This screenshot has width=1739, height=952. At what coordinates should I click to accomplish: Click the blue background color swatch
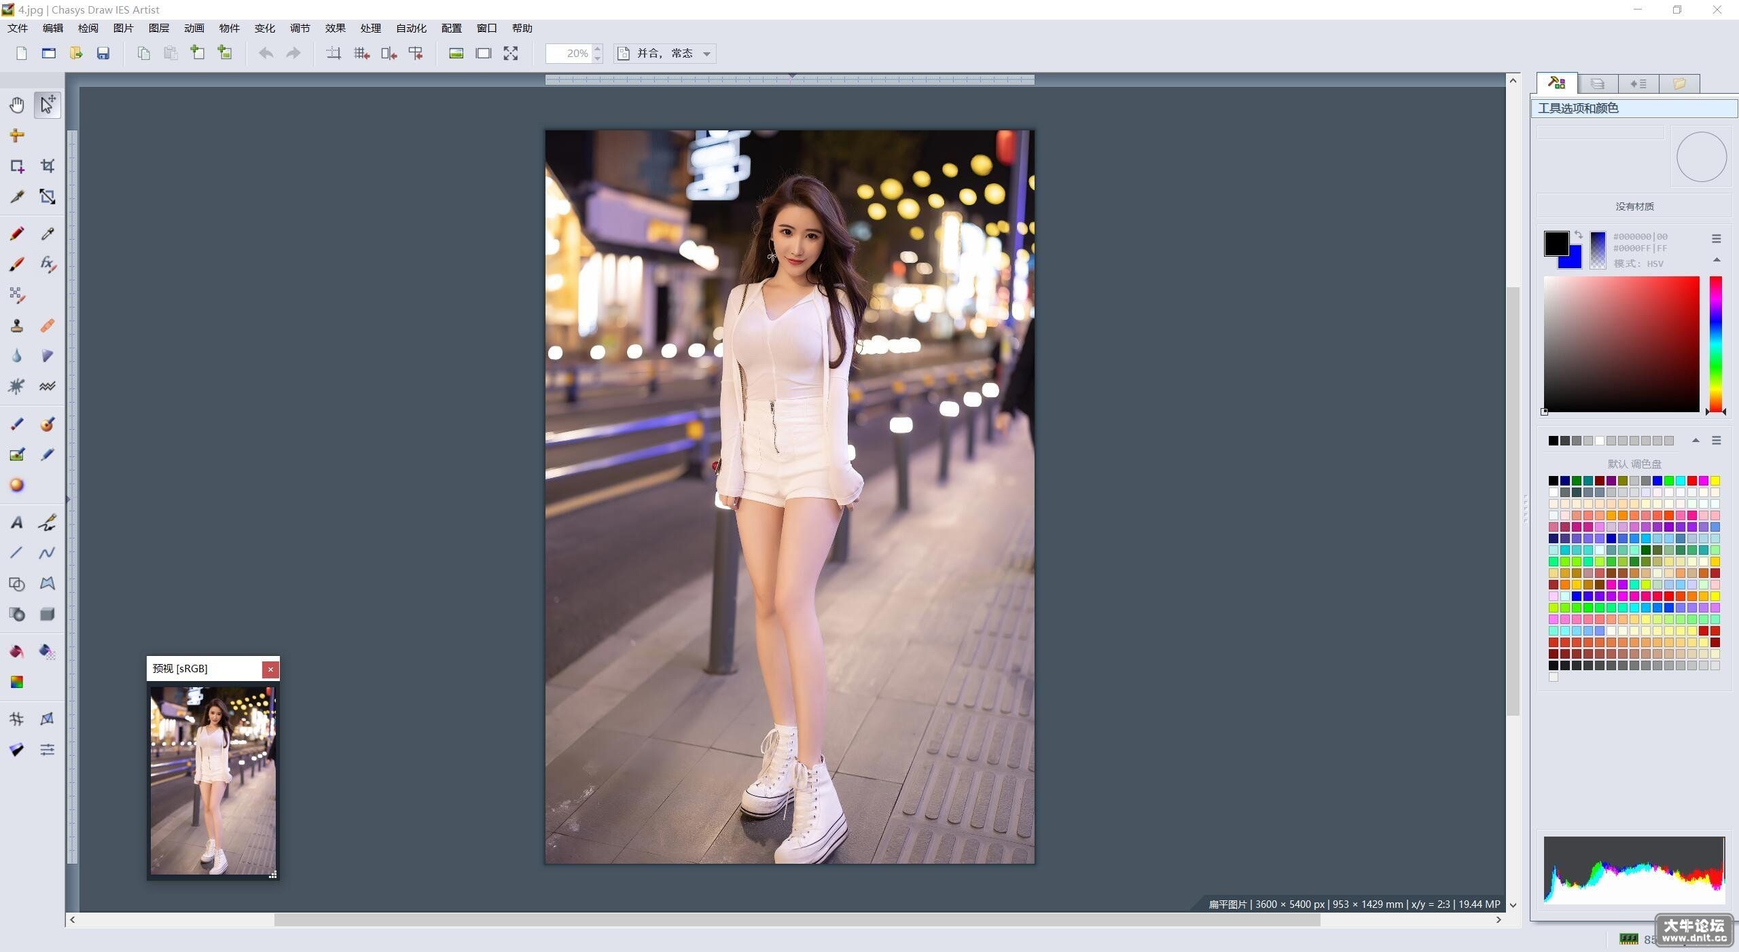pyautogui.click(x=1575, y=261)
